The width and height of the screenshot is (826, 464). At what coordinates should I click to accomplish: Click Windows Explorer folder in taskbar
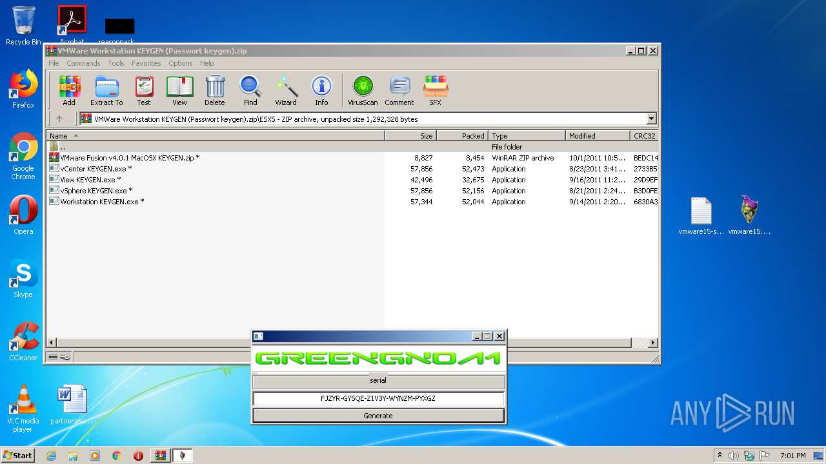73,456
